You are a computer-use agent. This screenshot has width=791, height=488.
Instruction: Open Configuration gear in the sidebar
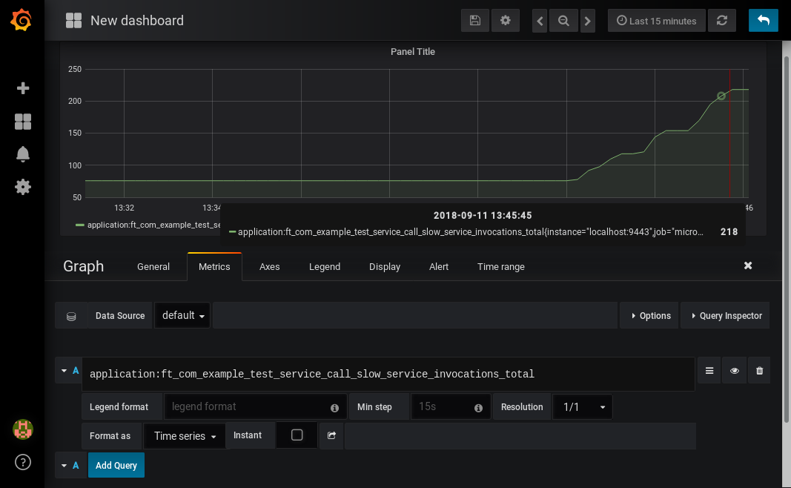[x=23, y=187]
